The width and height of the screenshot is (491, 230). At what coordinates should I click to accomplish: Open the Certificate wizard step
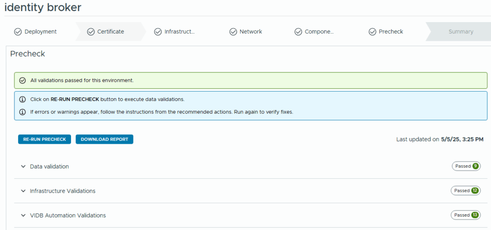click(110, 32)
